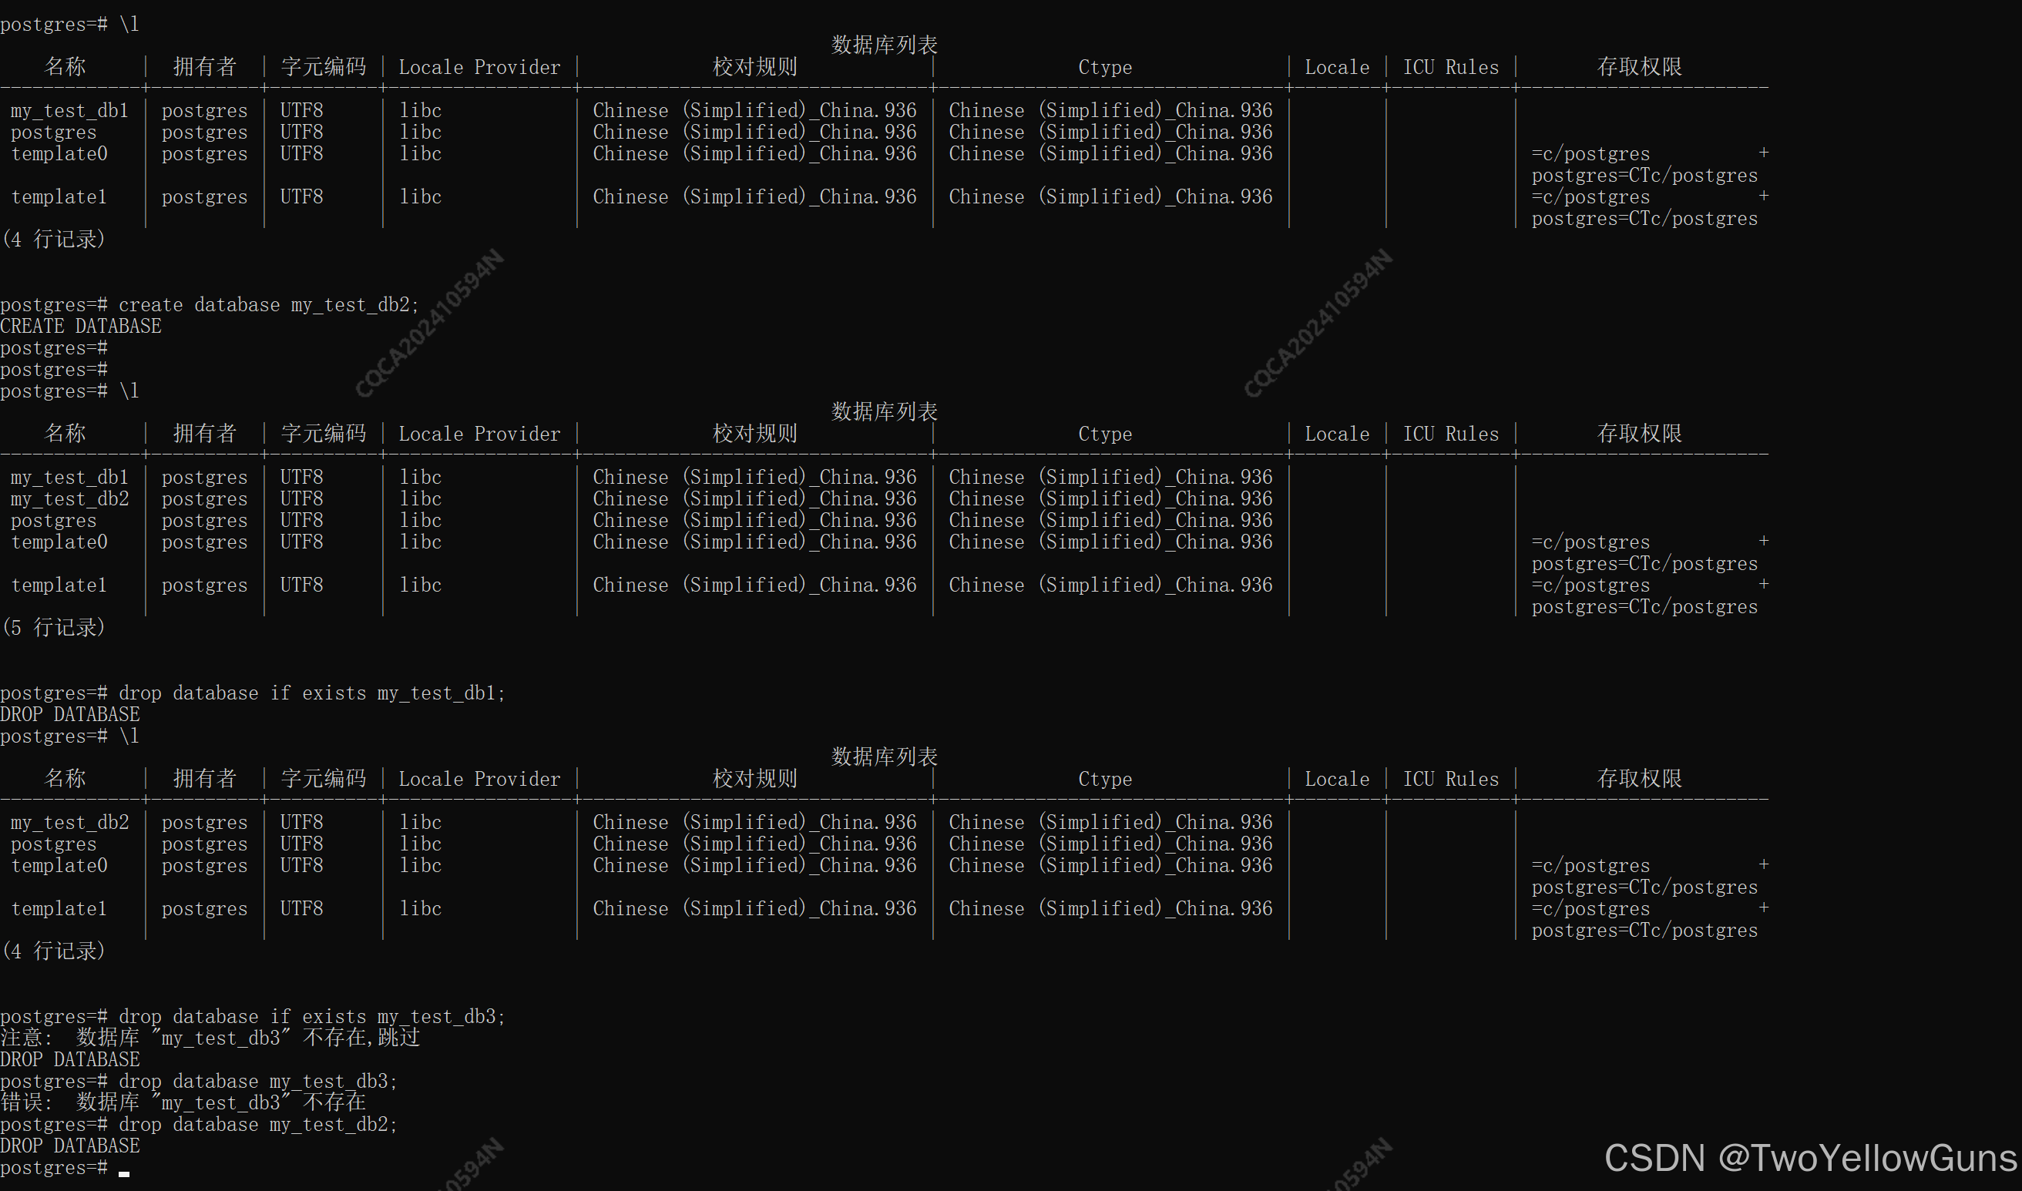Screen dimensions: 2022x1191
Task: Click the '校对规则' header in second table
Action: click(754, 434)
